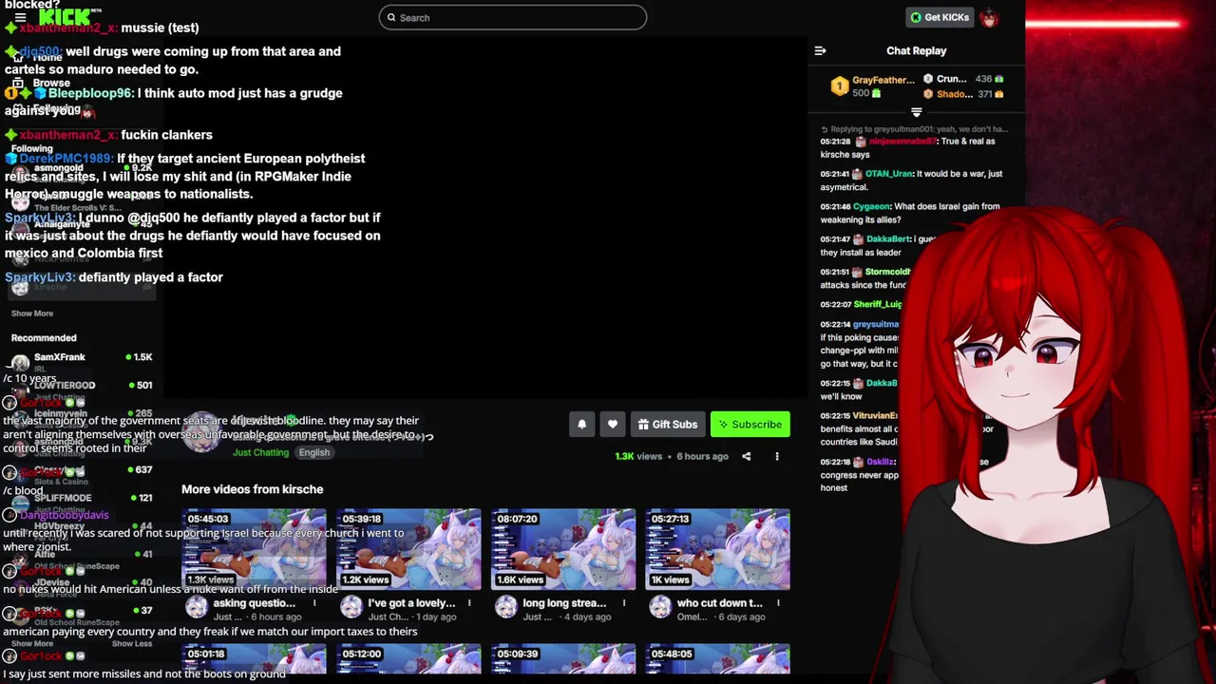Image resolution: width=1216 pixels, height=684 pixels.
Task: Click the green Subscribe button
Action: coord(750,425)
